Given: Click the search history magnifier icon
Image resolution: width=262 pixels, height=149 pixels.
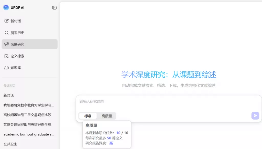Looking at the screenshot, I should point(7,33).
